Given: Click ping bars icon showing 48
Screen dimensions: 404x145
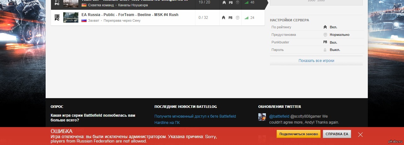Looking at the screenshot, I should click(246, 3).
